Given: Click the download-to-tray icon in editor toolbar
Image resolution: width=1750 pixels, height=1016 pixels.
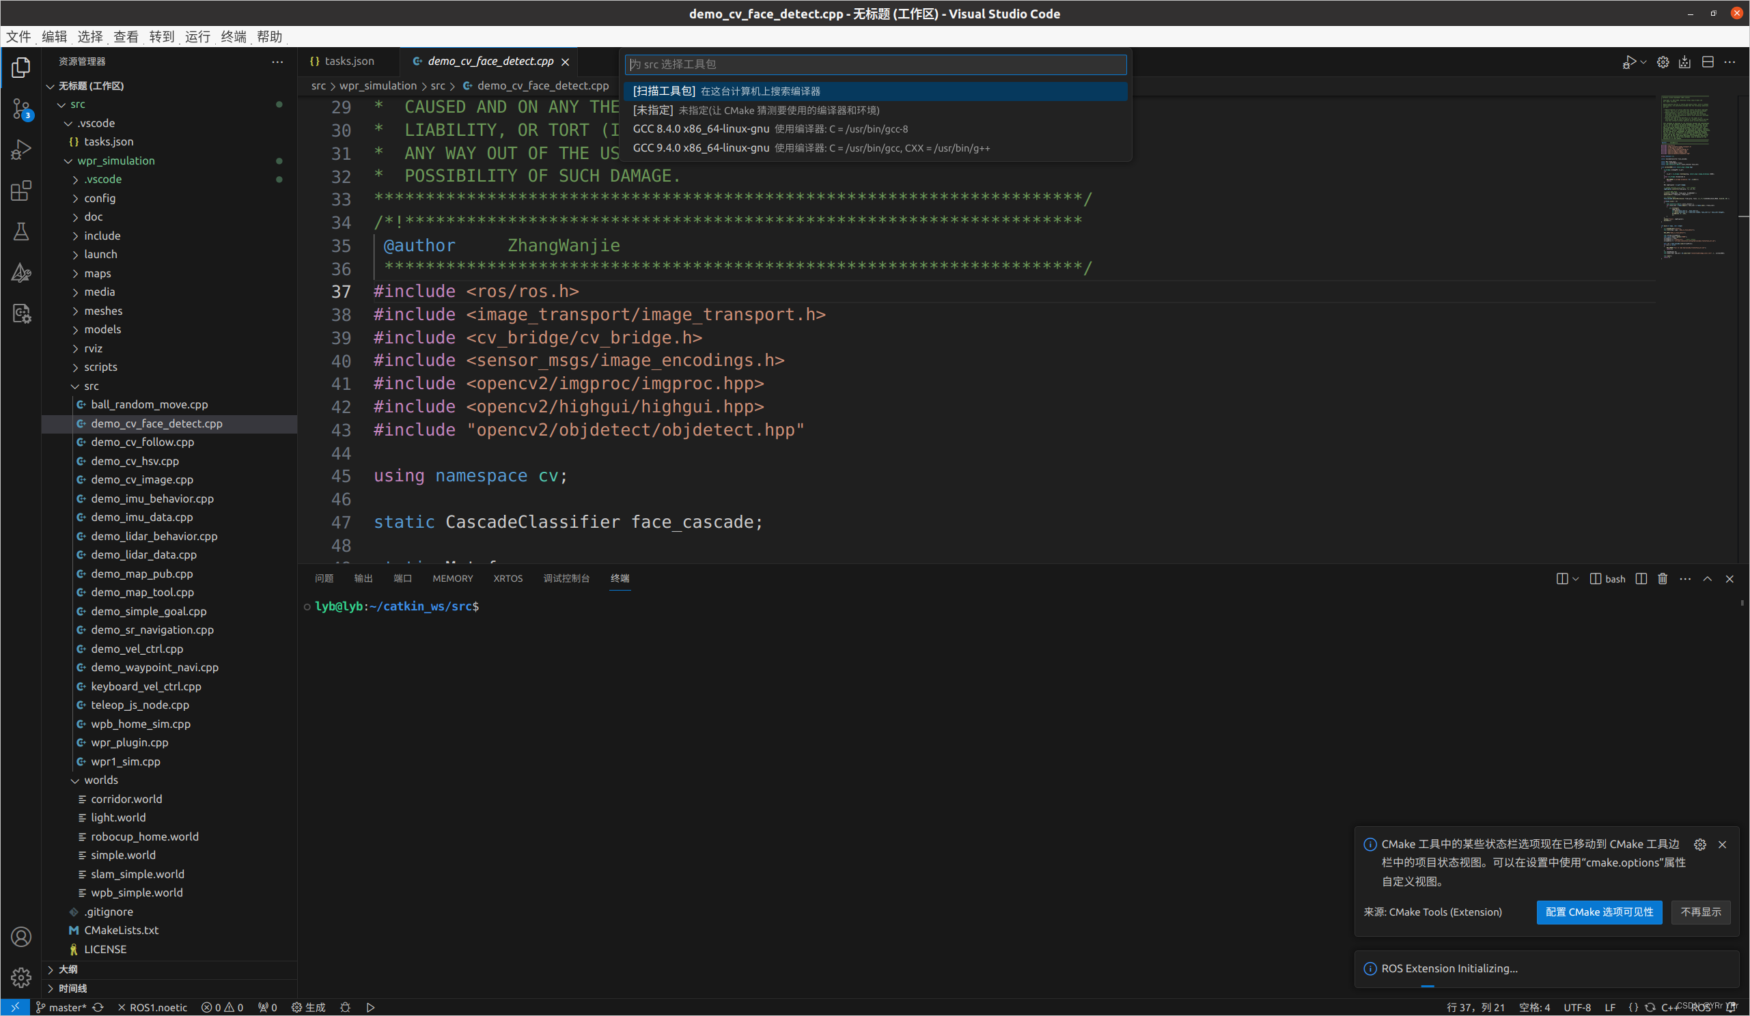Looking at the screenshot, I should click(x=1684, y=61).
